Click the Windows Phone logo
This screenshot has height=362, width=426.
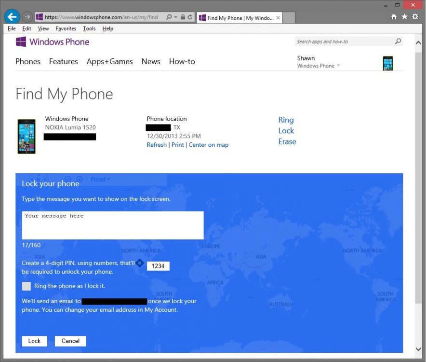(53, 42)
